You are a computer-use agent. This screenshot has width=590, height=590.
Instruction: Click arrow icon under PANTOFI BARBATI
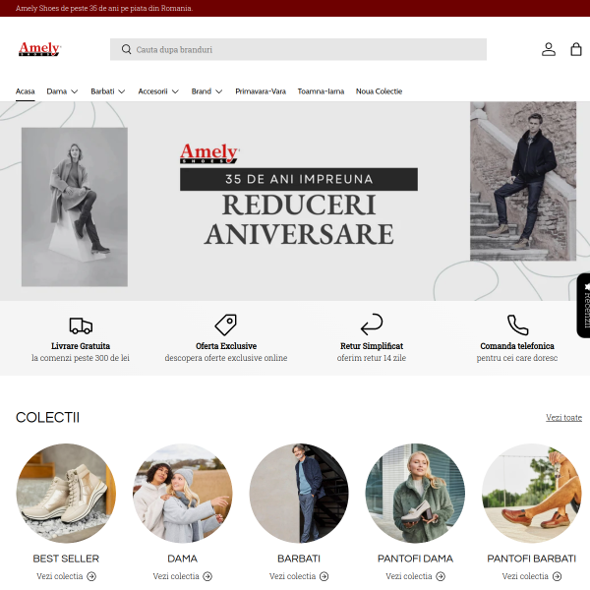point(557,576)
